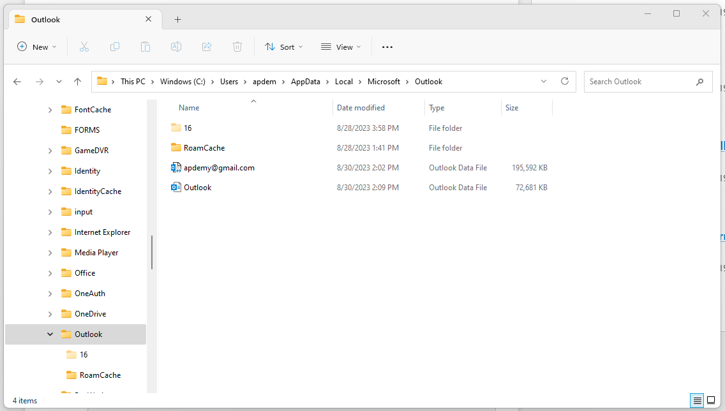This screenshot has width=725, height=411.
Task: Sort by Date modified column header
Action: pos(361,108)
